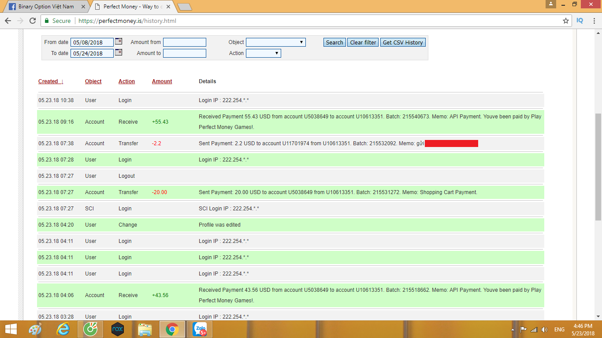Open a new browser tab
This screenshot has height=338, width=602.
pyautogui.click(x=185, y=7)
